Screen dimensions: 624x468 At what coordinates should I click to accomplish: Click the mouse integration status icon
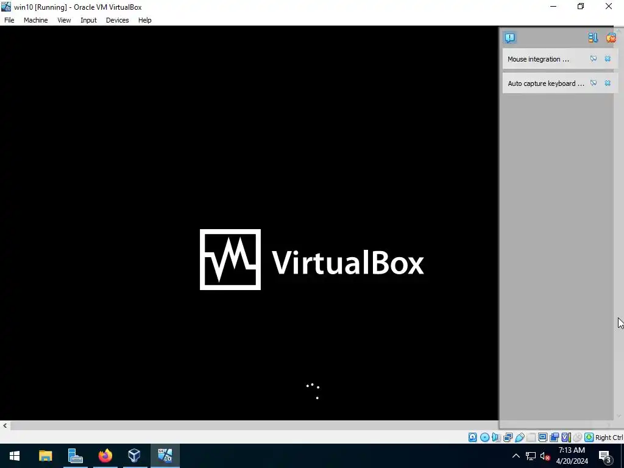[x=577, y=438]
